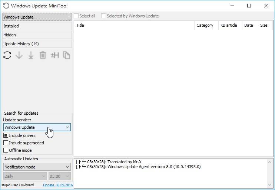The image size is (275, 190).
Task: Click log scrollbar down arrow
Action: 269,184
